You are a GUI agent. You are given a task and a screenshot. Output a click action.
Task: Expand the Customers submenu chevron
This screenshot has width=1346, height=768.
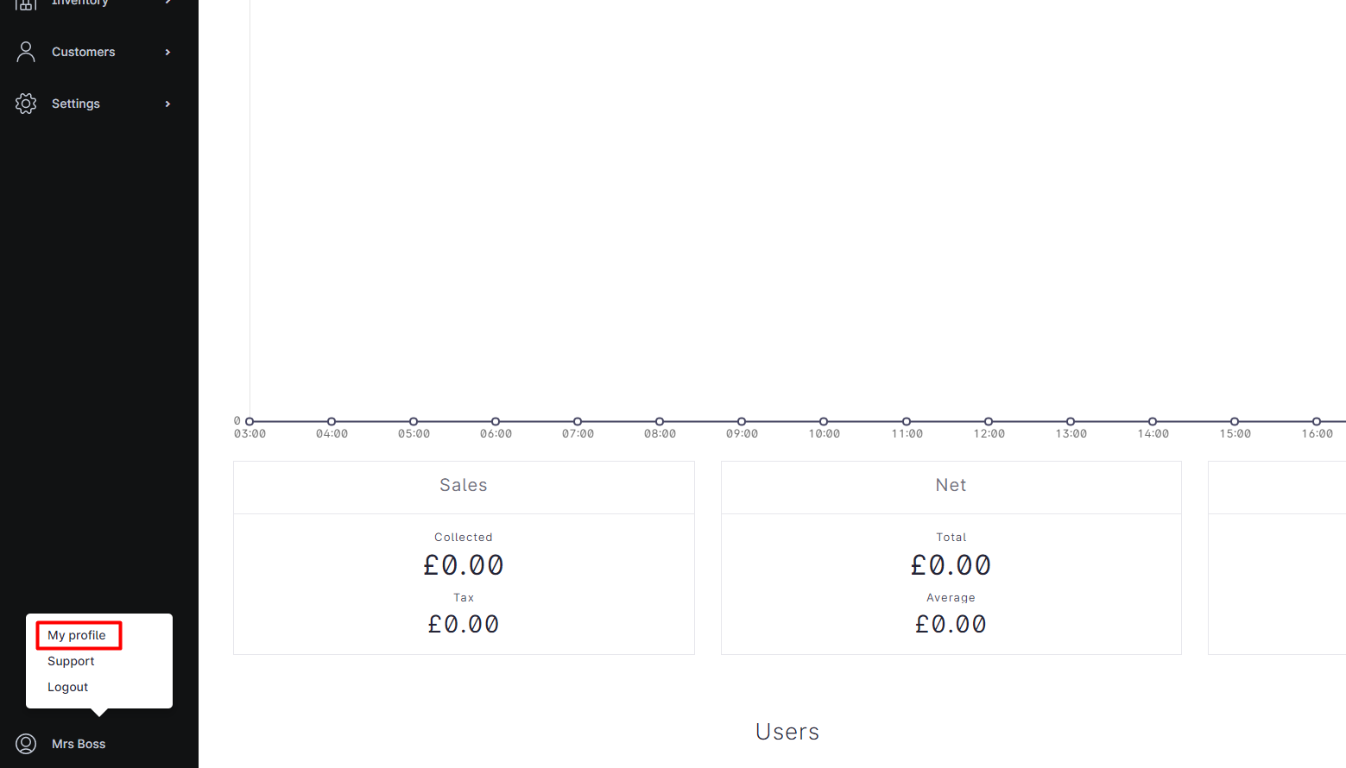pyautogui.click(x=167, y=52)
